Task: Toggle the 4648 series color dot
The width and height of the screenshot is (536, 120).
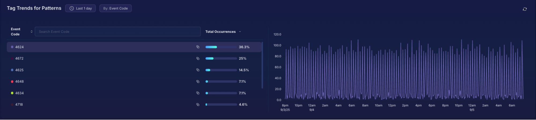Action: [12, 82]
